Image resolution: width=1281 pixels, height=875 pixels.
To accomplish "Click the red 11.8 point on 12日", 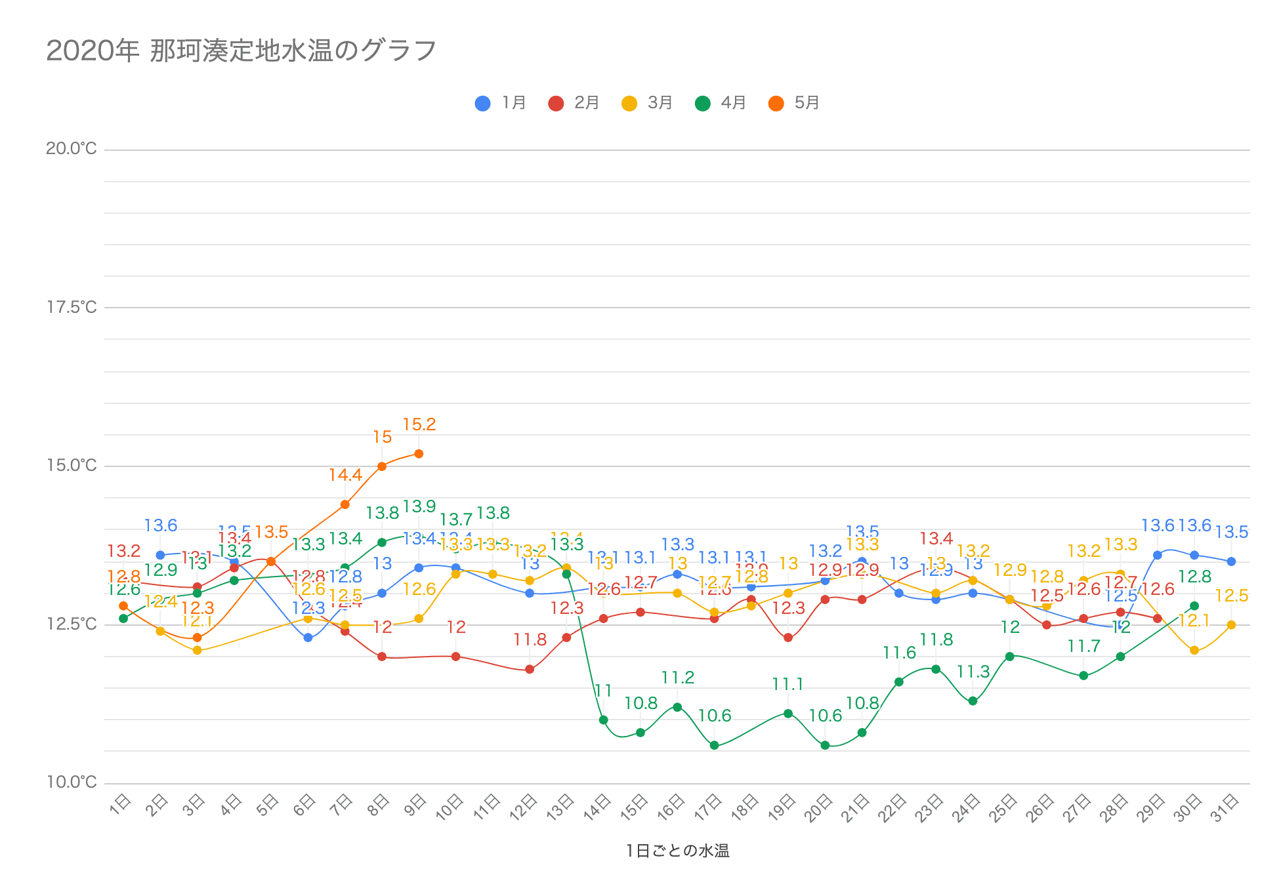I will (530, 669).
